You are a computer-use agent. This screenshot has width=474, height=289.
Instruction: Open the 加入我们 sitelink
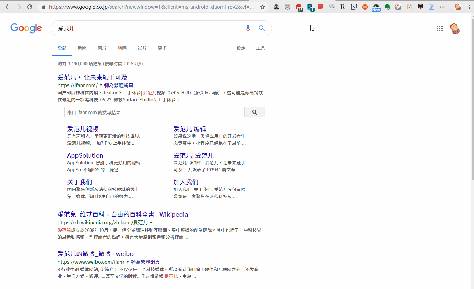186,182
